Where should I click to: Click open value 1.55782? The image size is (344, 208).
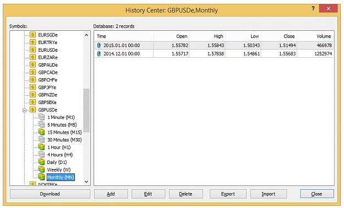[x=180, y=46]
